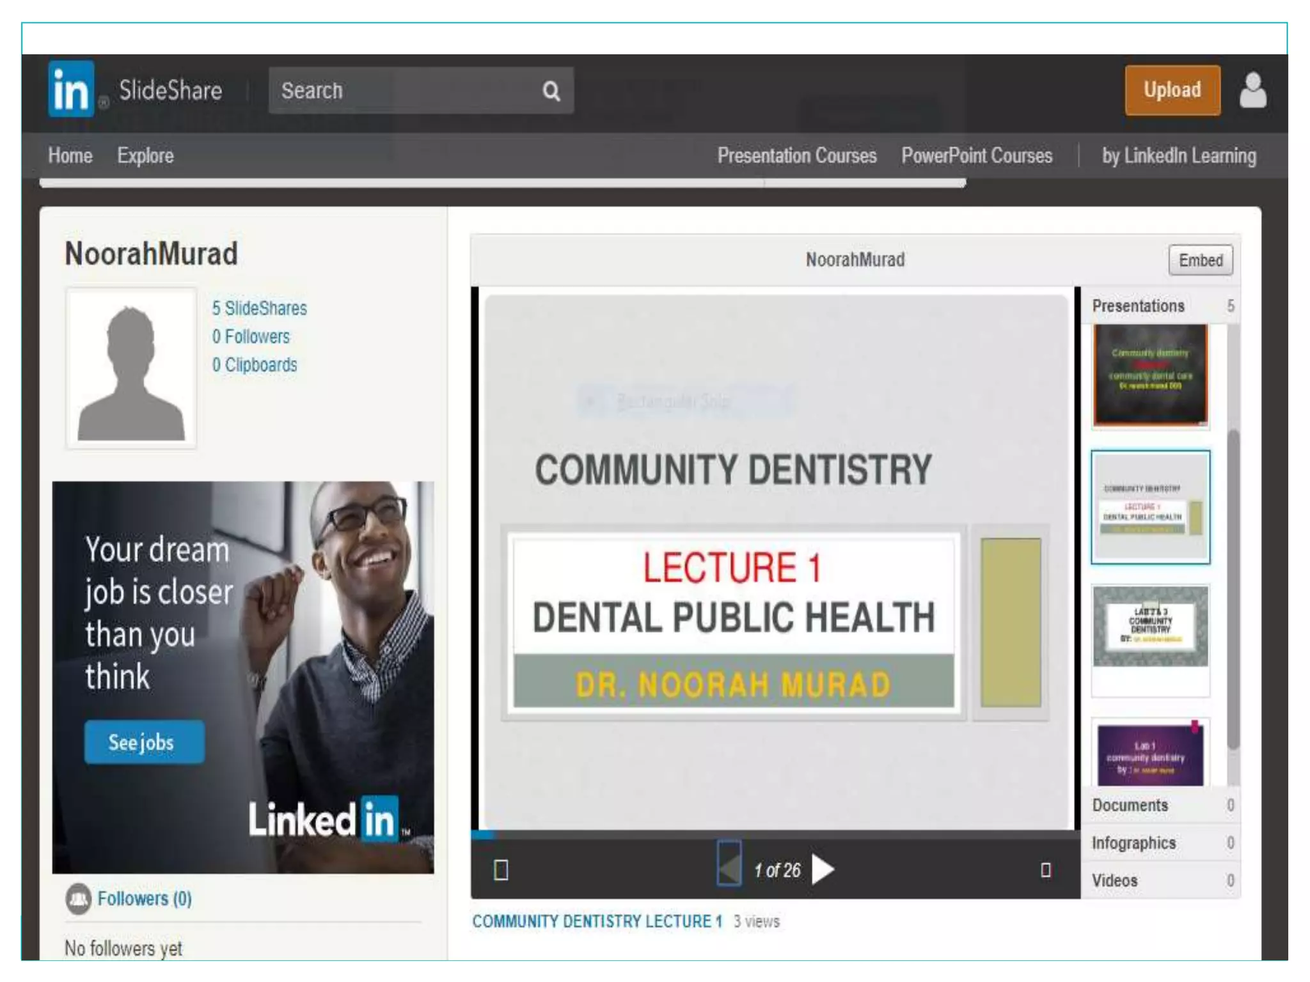This screenshot has height=982, width=1310.
Task: Open the 5 SlideShares link
Action: tap(259, 308)
